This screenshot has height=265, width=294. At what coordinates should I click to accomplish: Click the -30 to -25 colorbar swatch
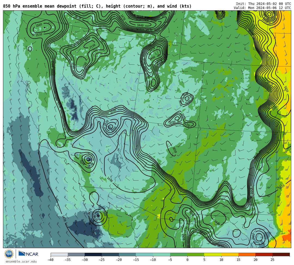[93, 254]
